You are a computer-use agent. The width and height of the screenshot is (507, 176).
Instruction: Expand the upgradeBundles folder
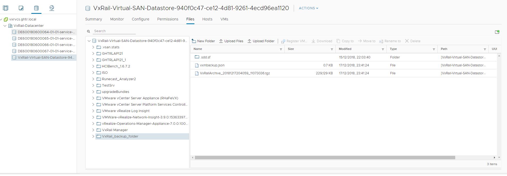point(93,92)
